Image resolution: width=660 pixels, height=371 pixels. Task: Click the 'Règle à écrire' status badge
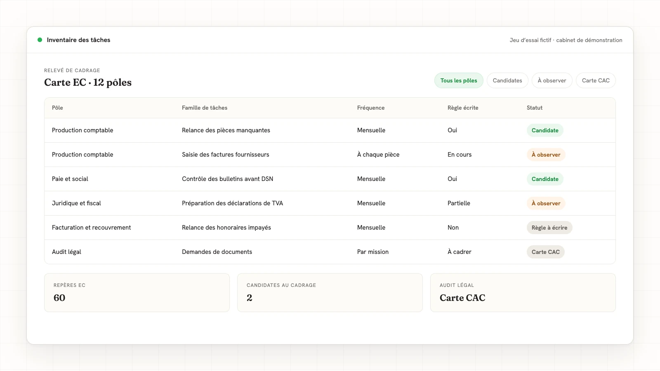coord(549,228)
